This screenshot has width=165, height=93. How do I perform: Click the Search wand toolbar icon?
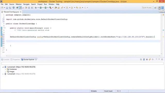(62, 7)
